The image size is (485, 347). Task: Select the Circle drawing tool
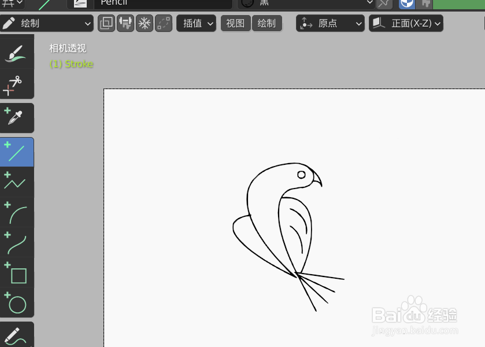pos(17,302)
